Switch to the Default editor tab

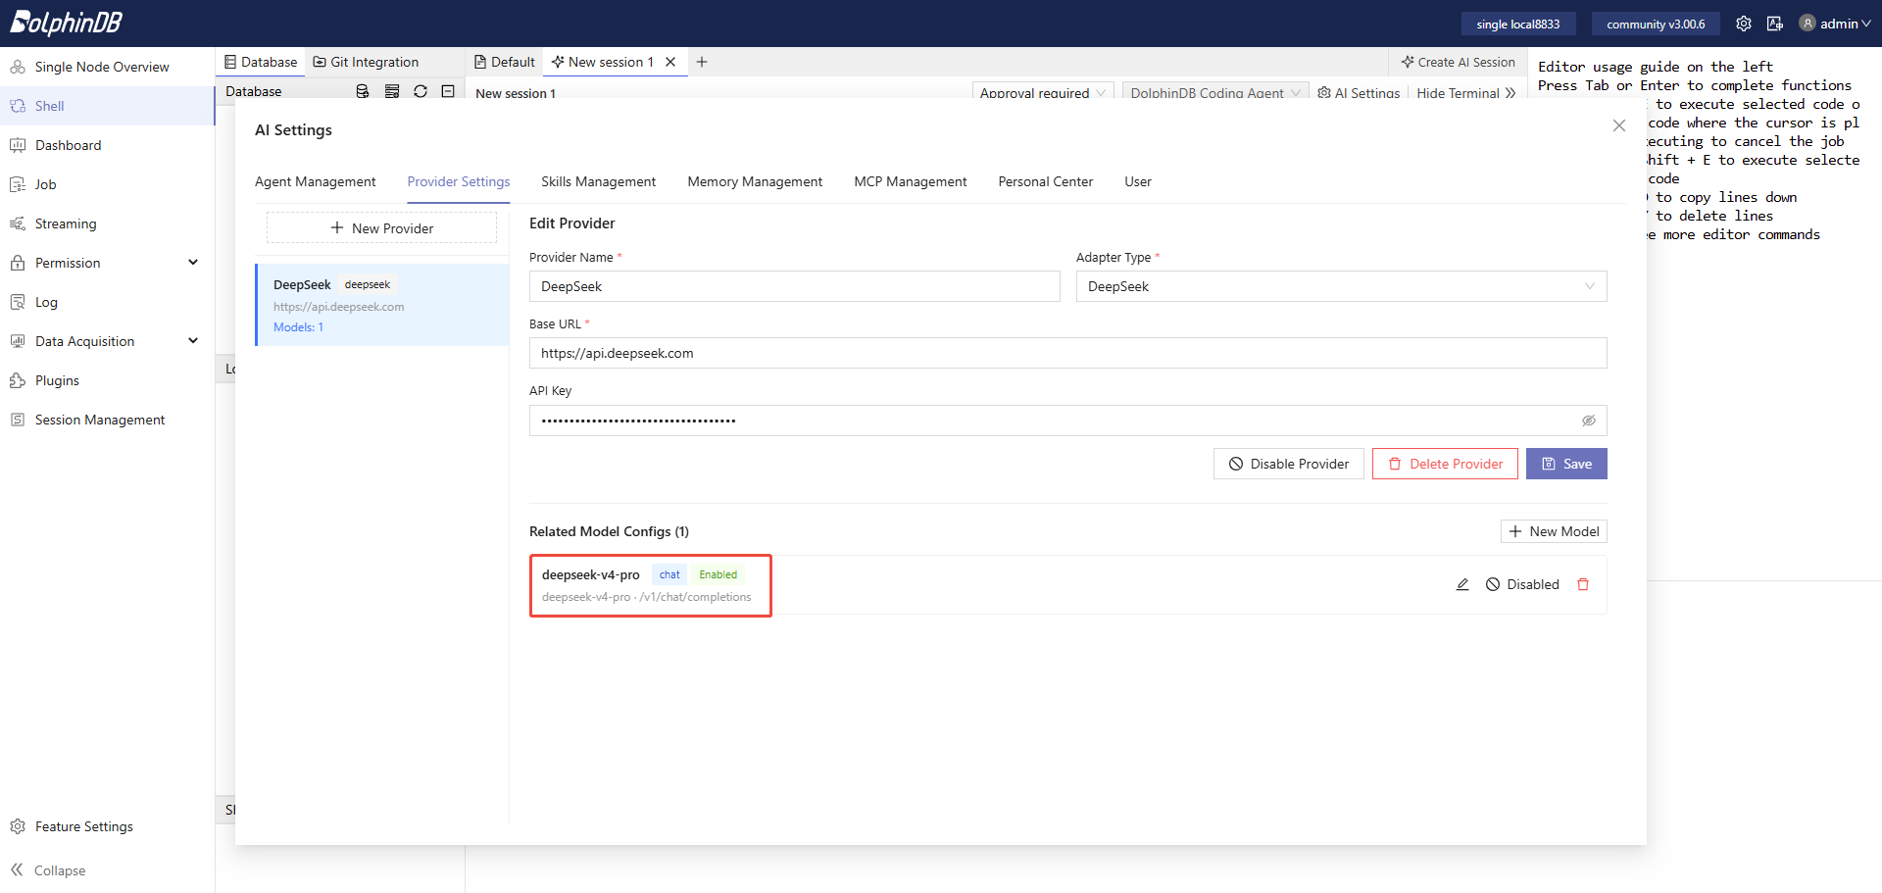[505, 62]
